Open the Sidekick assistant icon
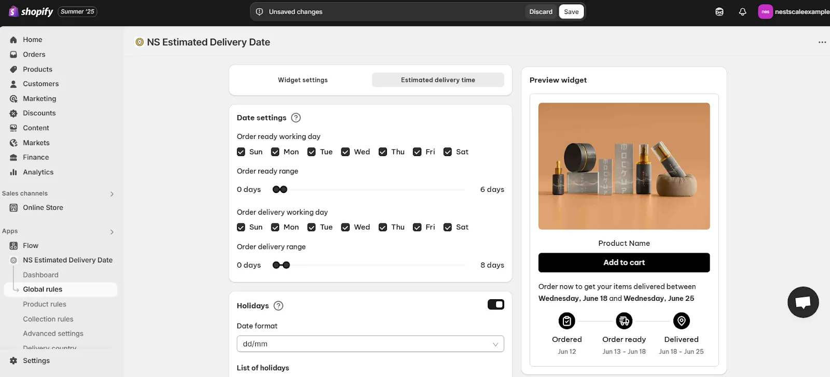 719,11
